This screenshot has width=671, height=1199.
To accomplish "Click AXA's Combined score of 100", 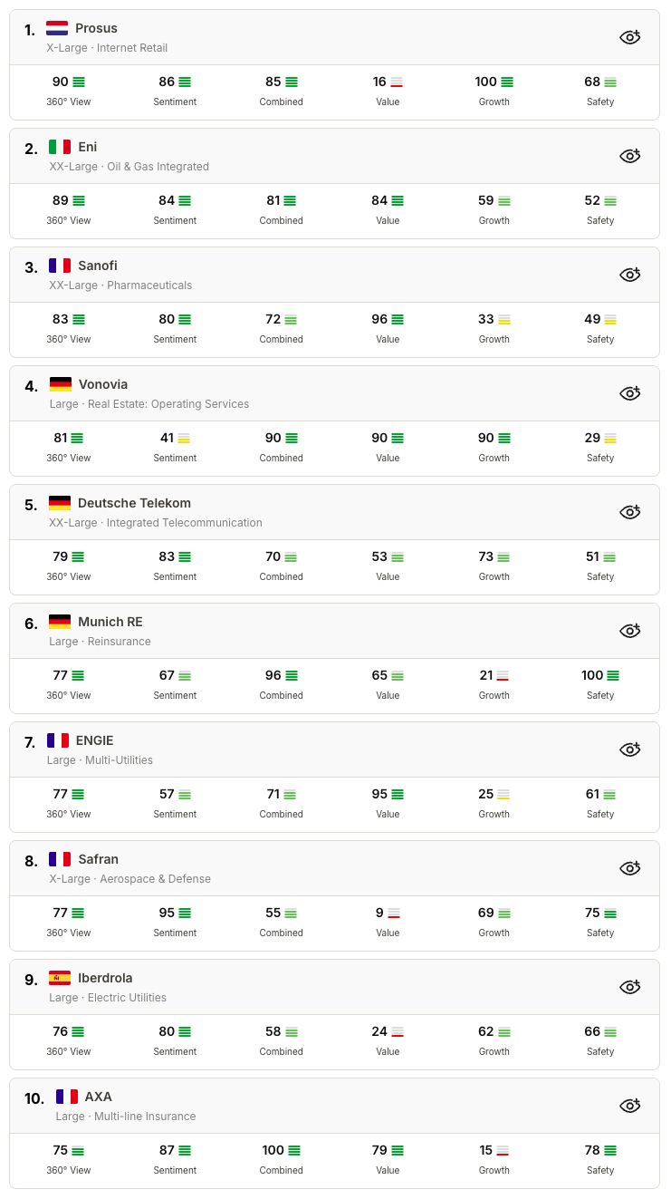I will pos(273,1150).
